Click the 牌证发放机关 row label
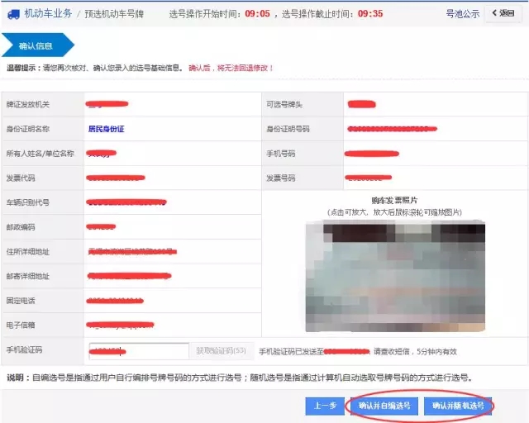This screenshot has width=529, height=423. point(28,104)
